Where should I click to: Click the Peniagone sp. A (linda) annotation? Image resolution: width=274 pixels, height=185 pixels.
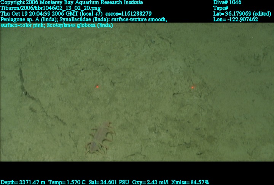click(29, 19)
